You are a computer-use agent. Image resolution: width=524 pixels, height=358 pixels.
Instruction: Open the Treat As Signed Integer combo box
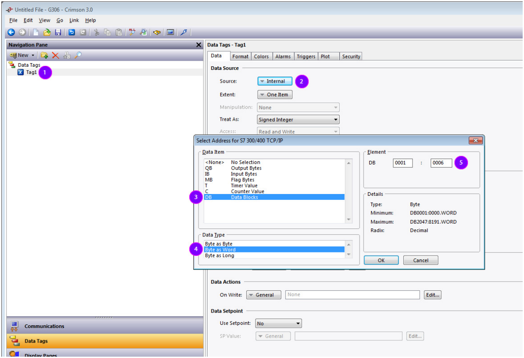coord(298,120)
